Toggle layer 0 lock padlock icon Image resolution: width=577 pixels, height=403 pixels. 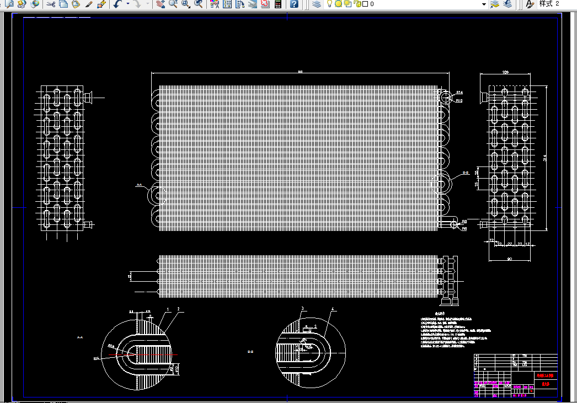pyautogui.click(x=357, y=4)
